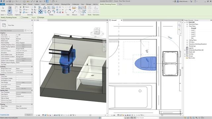212x119 pixels.
Task: Open the Join geometry dropdown
Action: pos(29,12)
